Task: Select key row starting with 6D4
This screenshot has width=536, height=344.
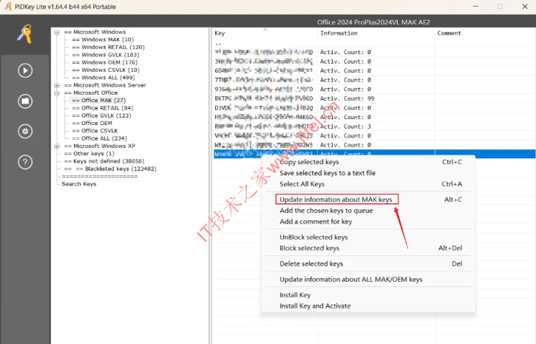Action: (x=374, y=71)
